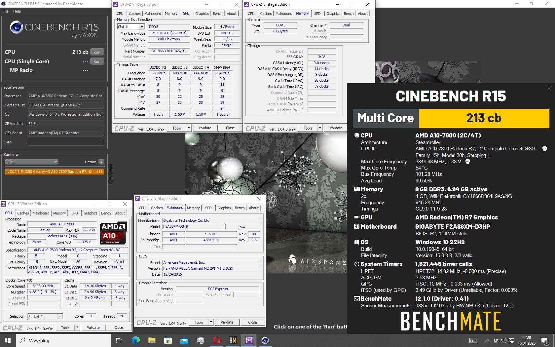Click Close in the SPD CPU-Z window
The height and width of the screenshot is (347, 555).
pyautogui.click(x=230, y=128)
